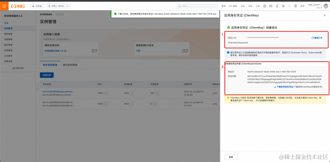Open the 支持 menu
This screenshot has width=330, height=162.
(250, 6)
